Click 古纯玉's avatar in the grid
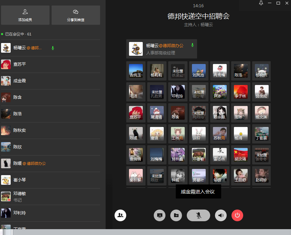Screen dimensions: 291x235 [x=136, y=71]
